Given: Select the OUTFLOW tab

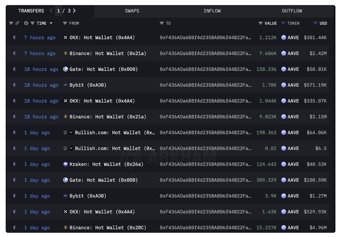Looking at the screenshot, I should tap(292, 11).
